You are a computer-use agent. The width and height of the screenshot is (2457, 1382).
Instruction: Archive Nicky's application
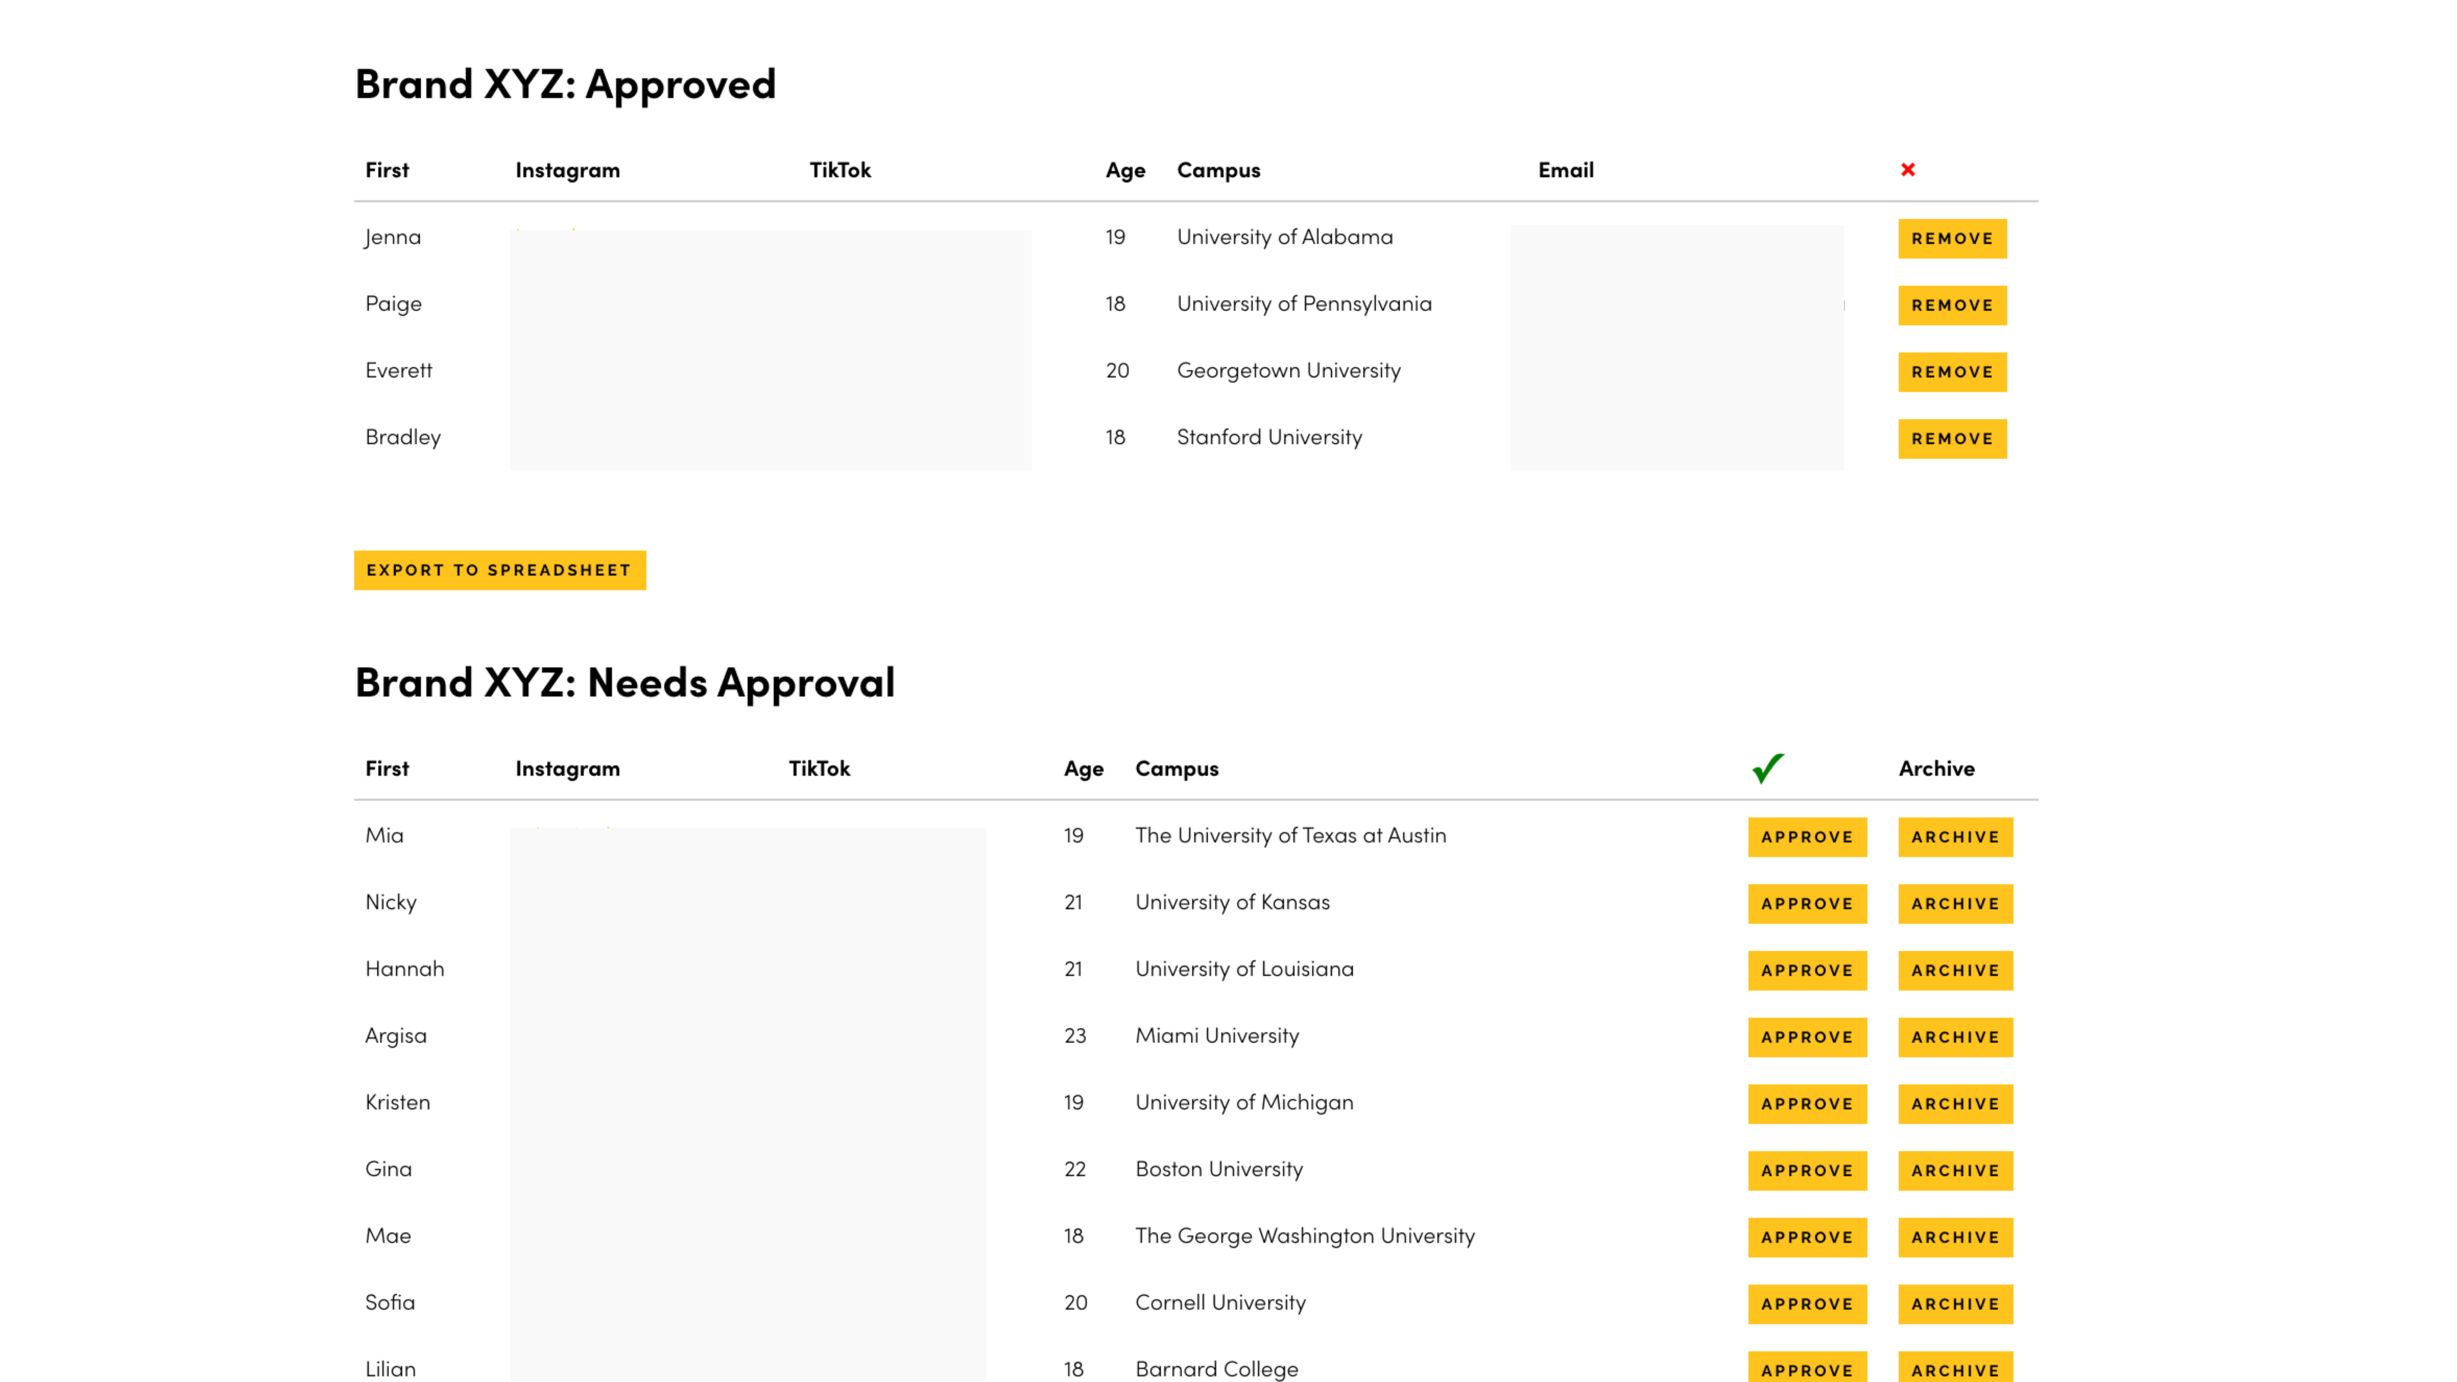[1955, 904]
